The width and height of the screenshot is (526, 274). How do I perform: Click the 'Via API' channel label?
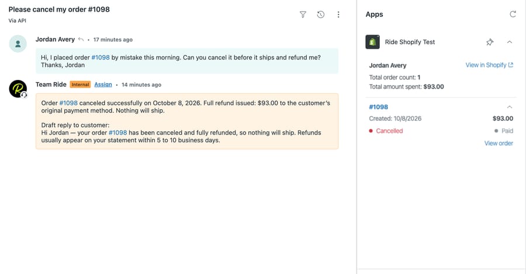point(18,20)
